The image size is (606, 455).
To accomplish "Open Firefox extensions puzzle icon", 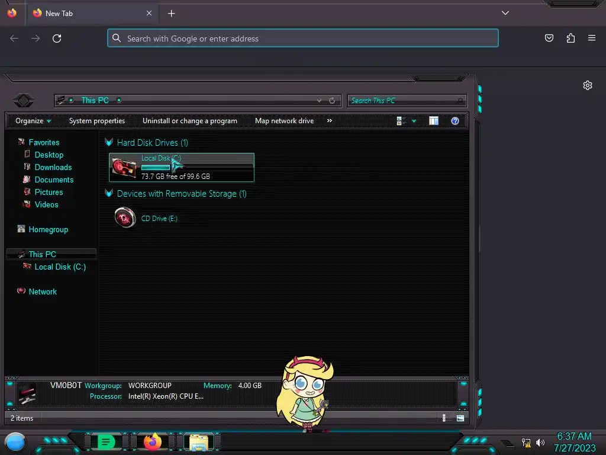I will 570,38.
